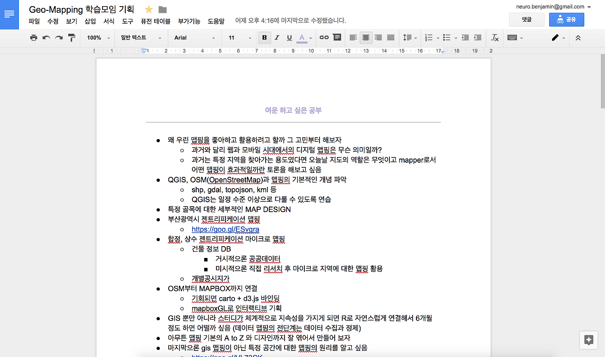The height and width of the screenshot is (357, 605).
Task: Click the blue 공유 share button
Action: coord(566,19)
